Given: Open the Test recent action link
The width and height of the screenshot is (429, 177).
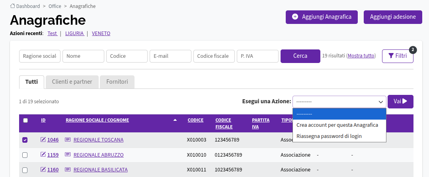Looking at the screenshot, I should point(52,33).
